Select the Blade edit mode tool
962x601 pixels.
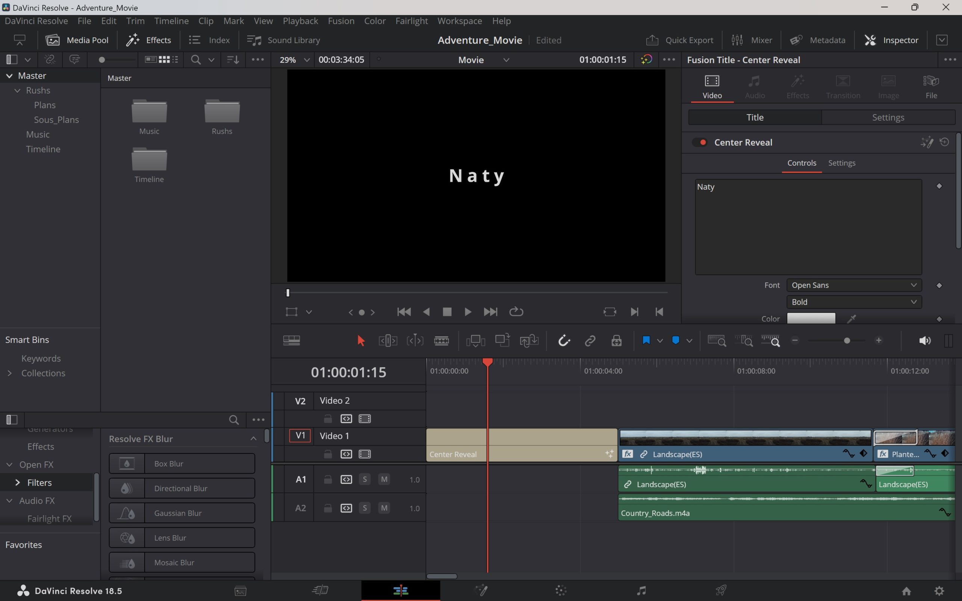click(441, 341)
